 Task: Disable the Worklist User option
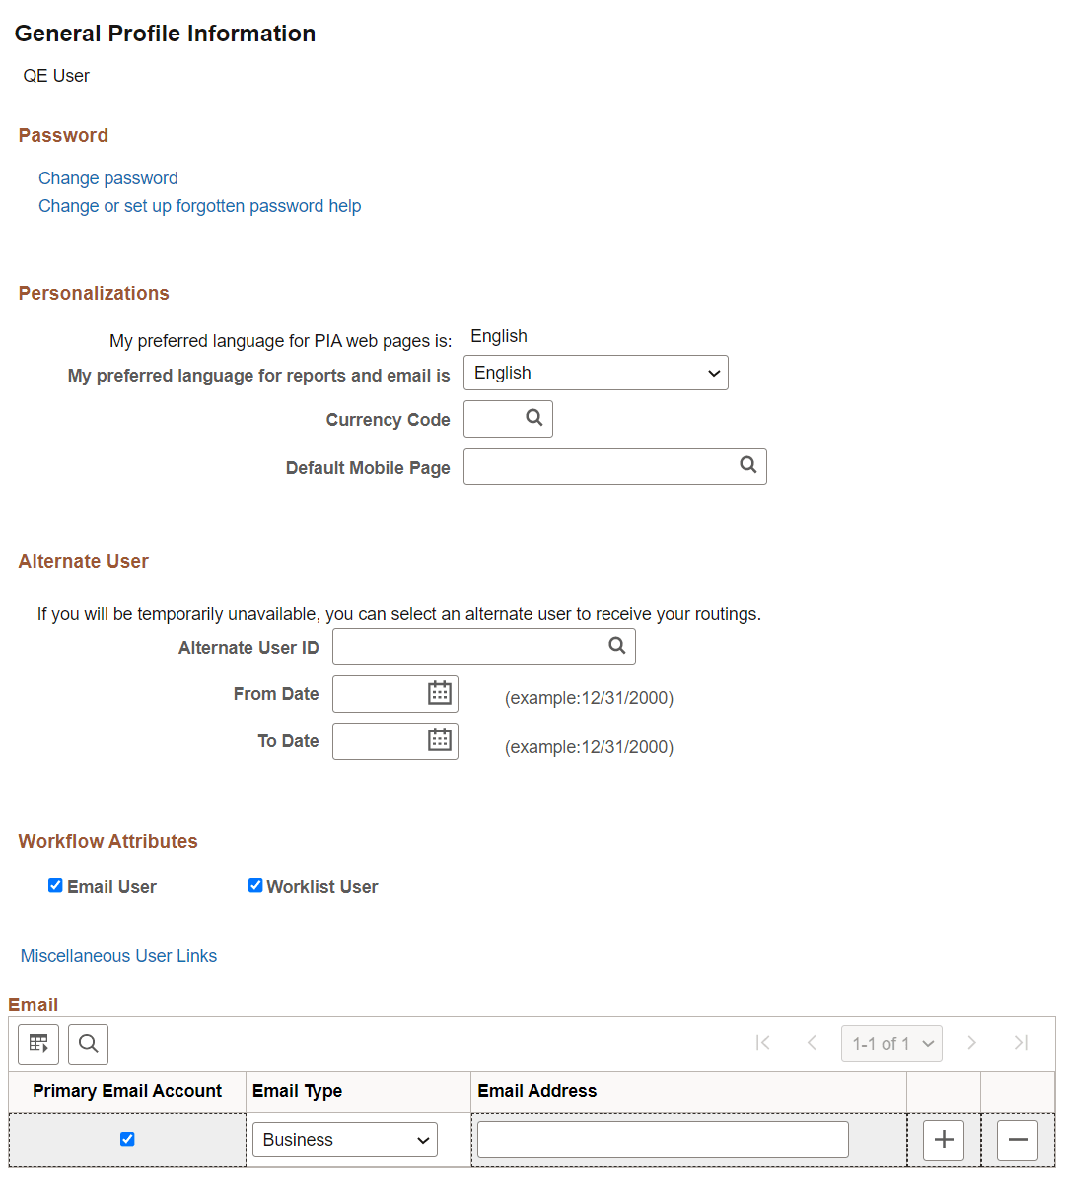click(255, 885)
